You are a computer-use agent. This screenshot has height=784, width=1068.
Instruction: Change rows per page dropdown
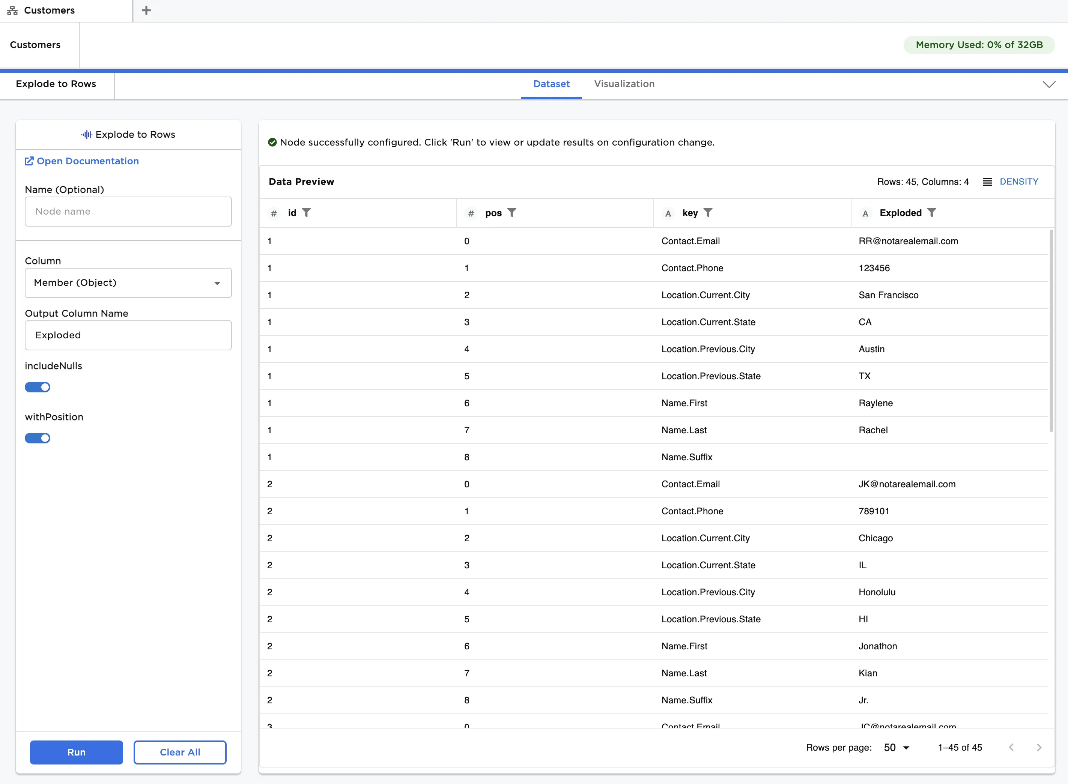coord(896,748)
